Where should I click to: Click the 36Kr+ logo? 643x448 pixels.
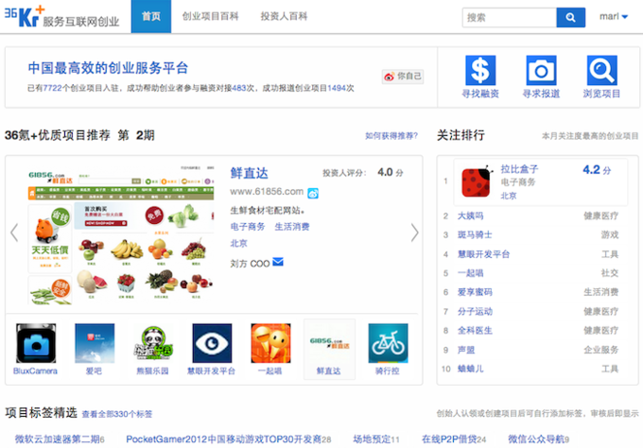coord(61,16)
